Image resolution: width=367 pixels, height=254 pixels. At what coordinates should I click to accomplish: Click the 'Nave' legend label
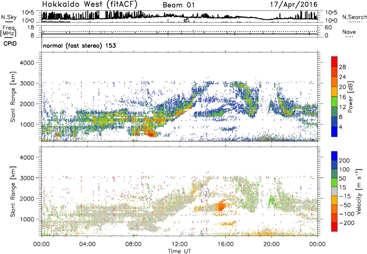point(349,32)
